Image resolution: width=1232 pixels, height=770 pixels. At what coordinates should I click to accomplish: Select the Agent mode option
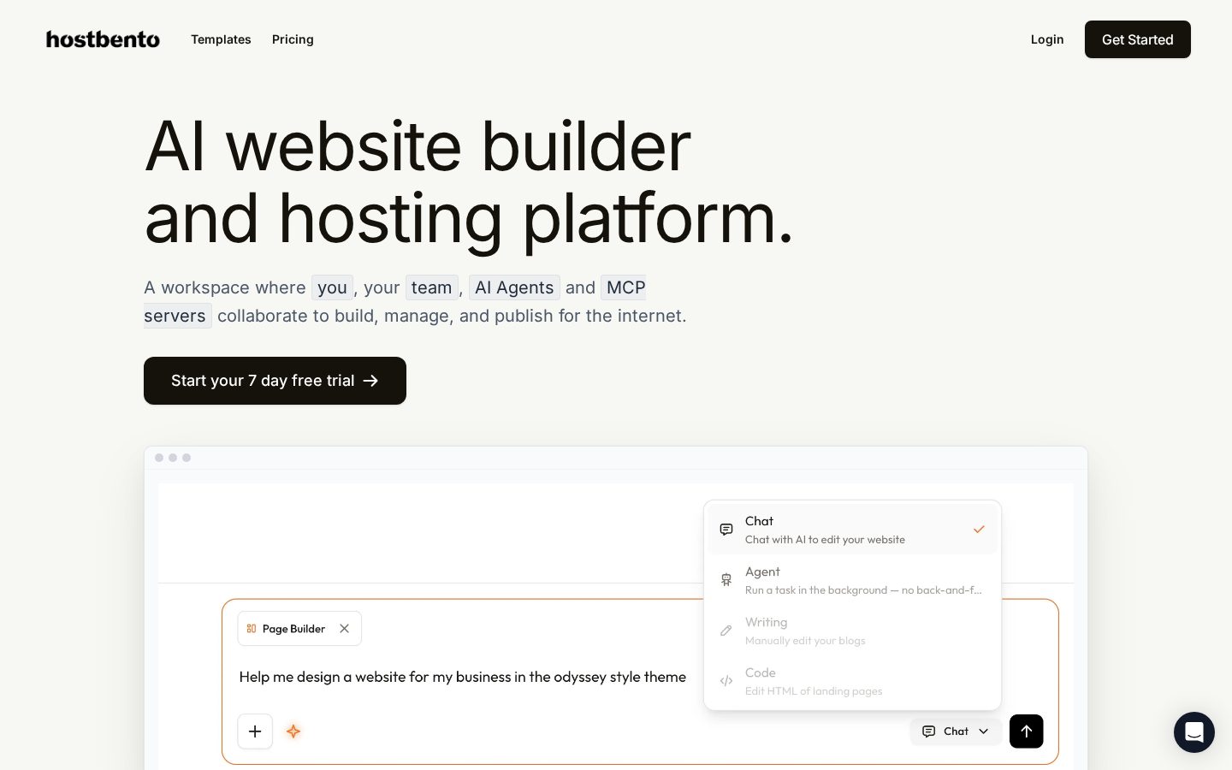(x=852, y=580)
